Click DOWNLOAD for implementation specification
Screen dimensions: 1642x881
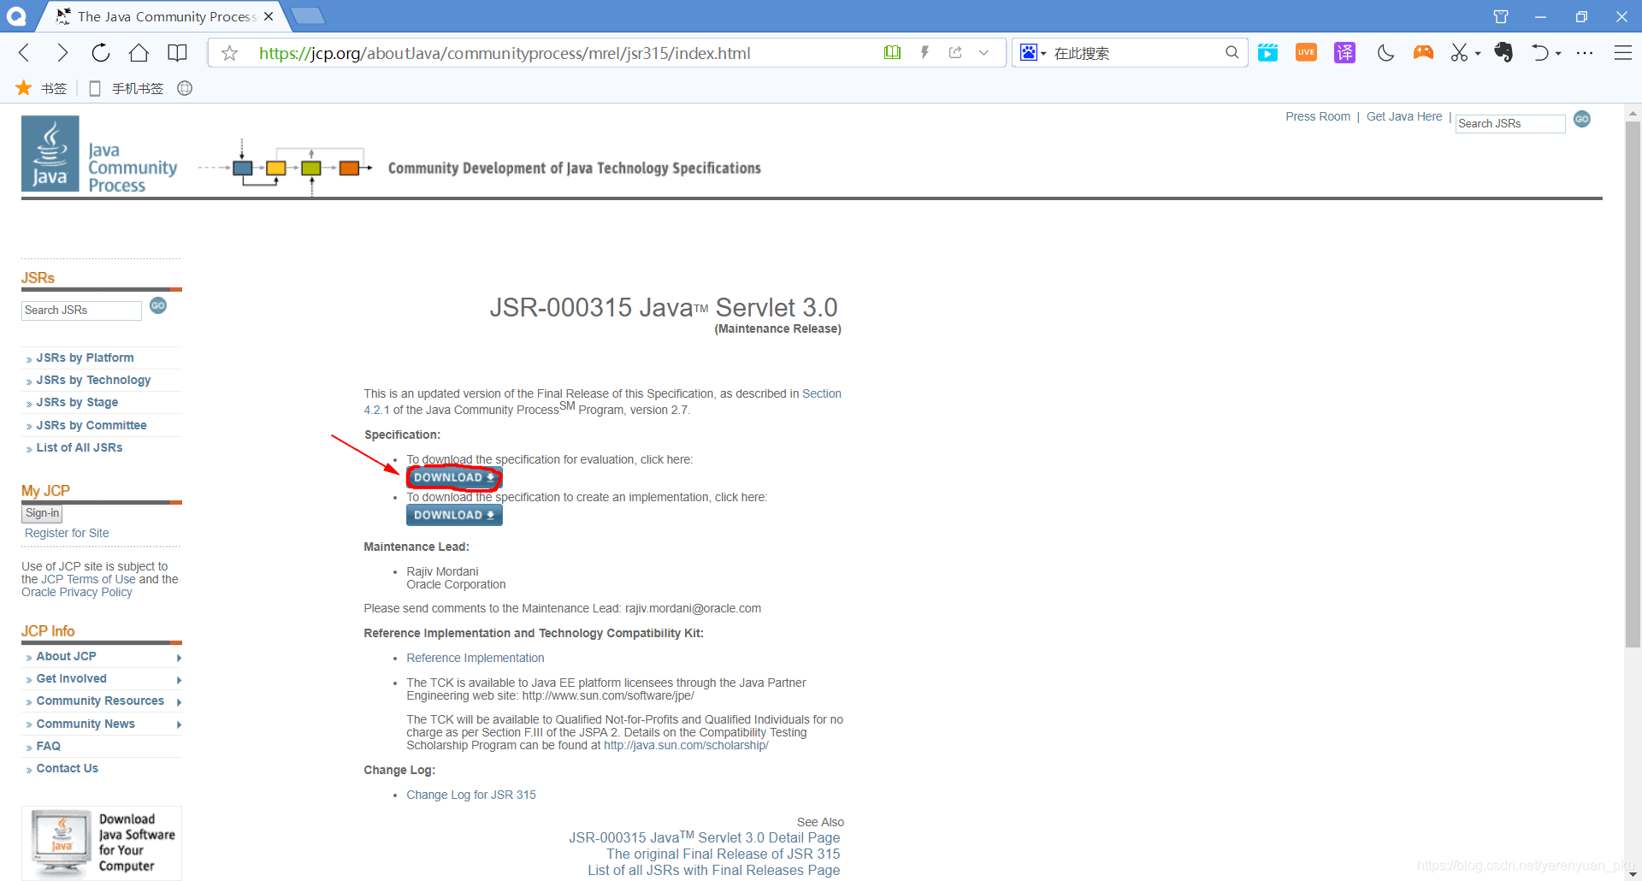click(454, 515)
